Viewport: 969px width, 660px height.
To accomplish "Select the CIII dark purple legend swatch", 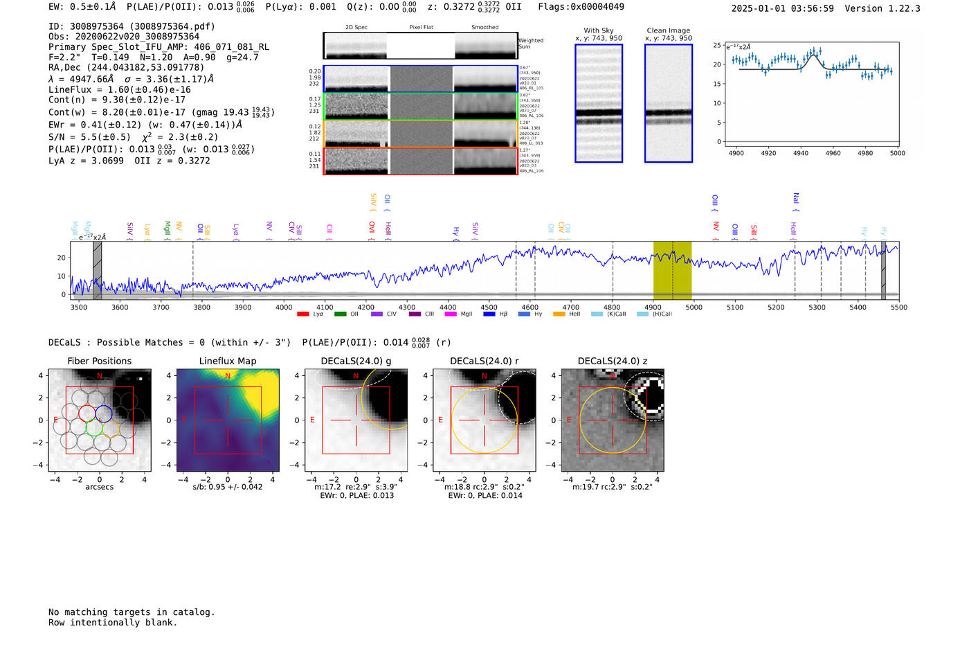I will click(414, 314).
